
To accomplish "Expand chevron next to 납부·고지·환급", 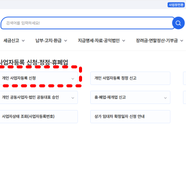I will (x=66, y=41).
